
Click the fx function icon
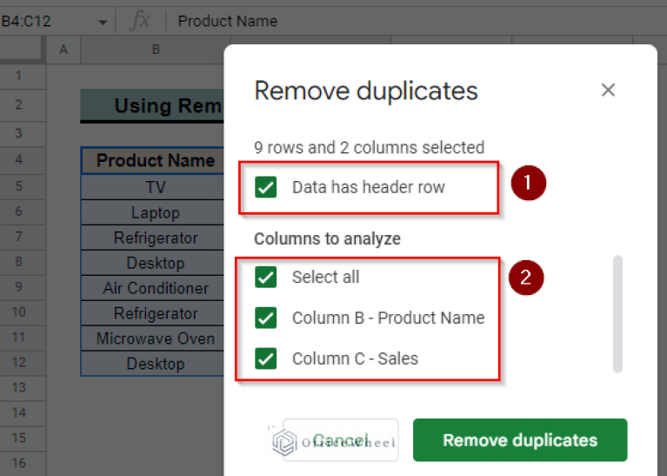[x=139, y=21]
